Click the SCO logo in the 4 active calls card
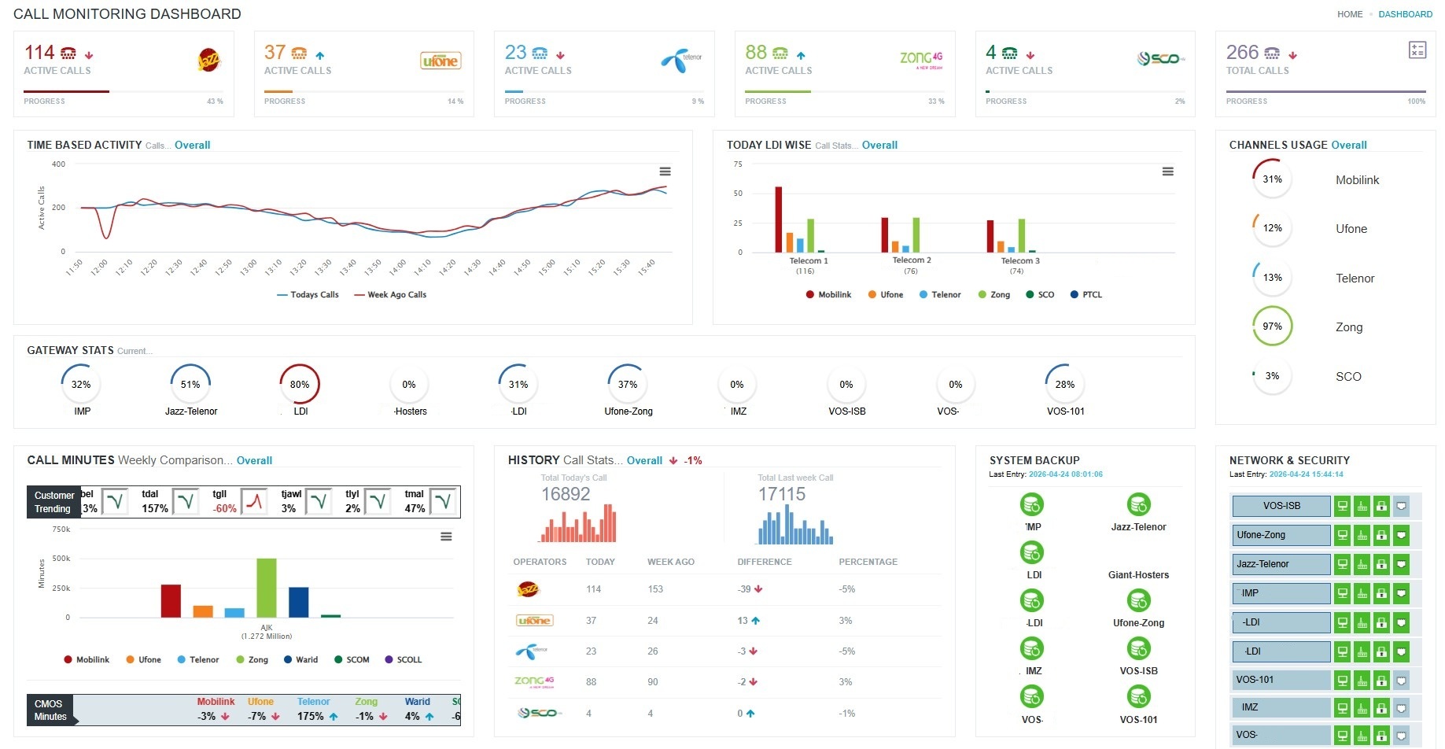 [1161, 58]
